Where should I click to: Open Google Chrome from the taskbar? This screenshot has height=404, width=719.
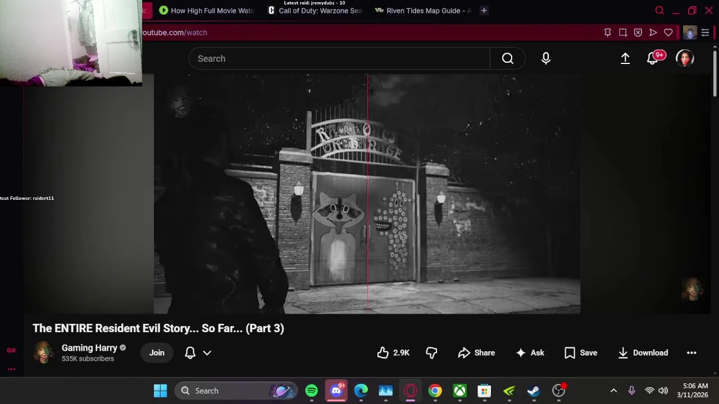click(x=435, y=391)
